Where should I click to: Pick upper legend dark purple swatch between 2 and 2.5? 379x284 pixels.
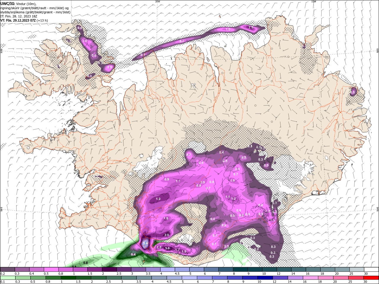click(109, 269)
